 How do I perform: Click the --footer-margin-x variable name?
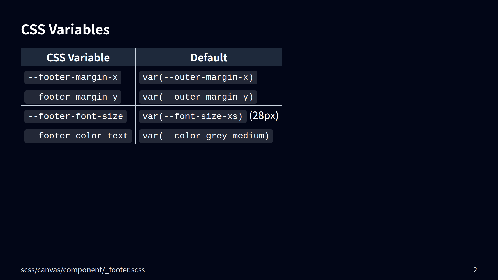[x=73, y=78]
